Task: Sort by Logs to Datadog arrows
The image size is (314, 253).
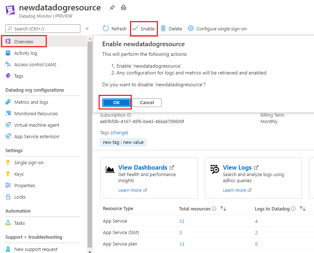Action: tap(303, 209)
